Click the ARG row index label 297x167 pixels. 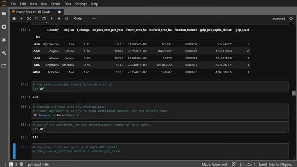pos(37,65)
